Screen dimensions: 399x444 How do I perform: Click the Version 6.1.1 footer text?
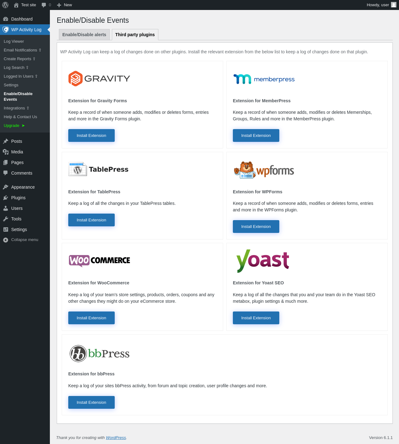[x=381, y=438]
